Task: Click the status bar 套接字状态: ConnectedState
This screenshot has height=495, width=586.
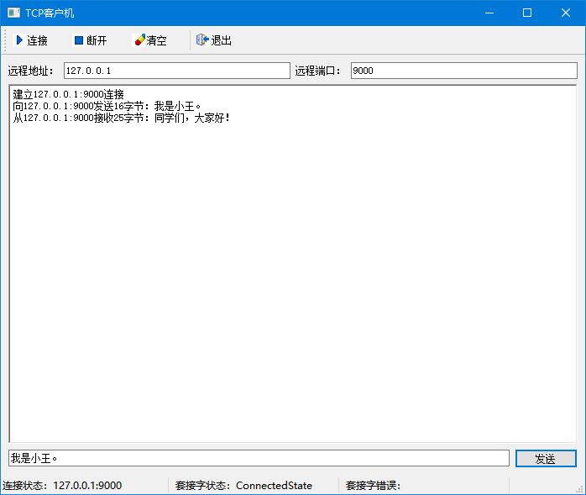Action: point(243,485)
